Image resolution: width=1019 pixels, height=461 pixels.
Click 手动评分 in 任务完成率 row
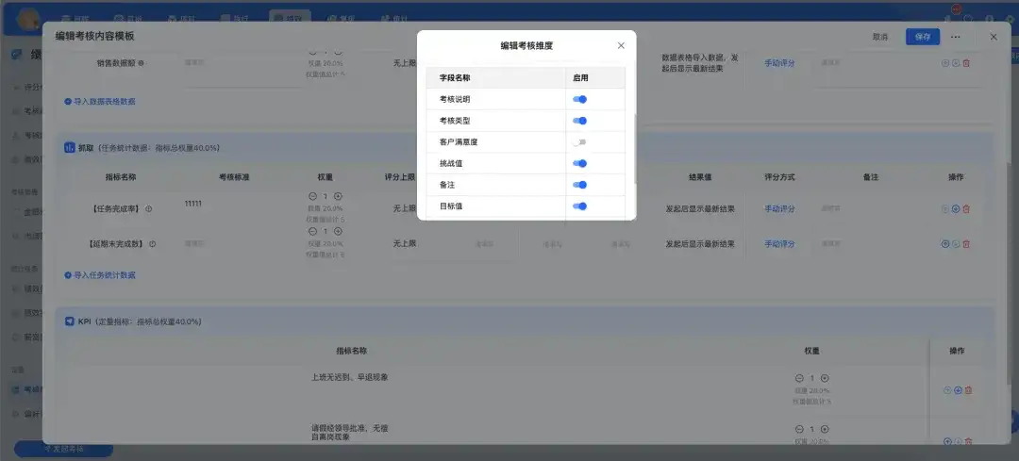(x=780, y=209)
